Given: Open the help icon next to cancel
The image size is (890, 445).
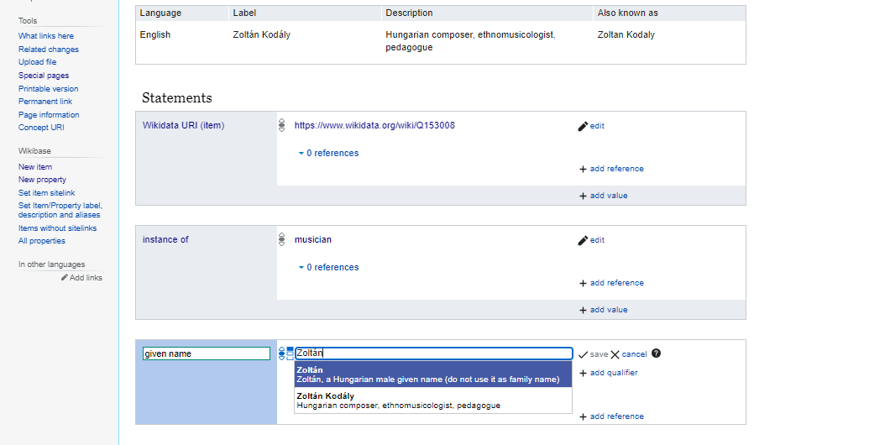Looking at the screenshot, I should [x=656, y=353].
